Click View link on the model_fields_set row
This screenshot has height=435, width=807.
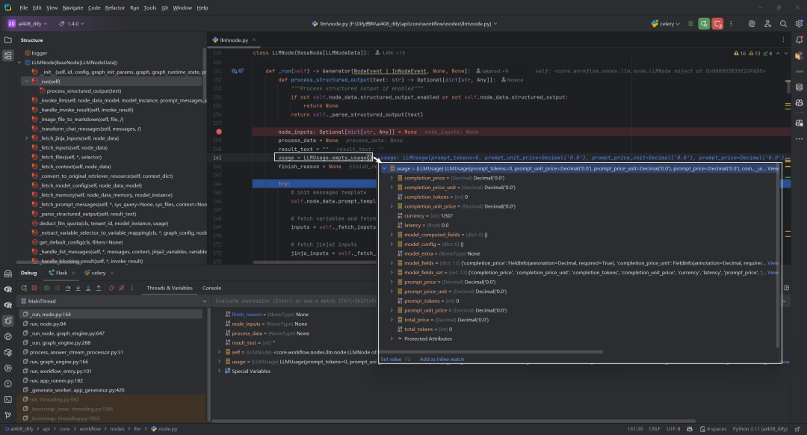pyautogui.click(x=773, y=272)
